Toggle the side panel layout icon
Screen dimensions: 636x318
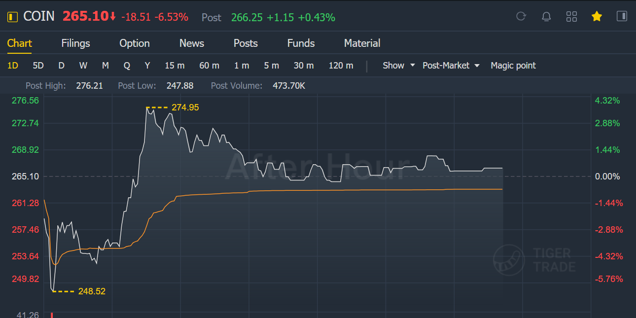point(622,16)
